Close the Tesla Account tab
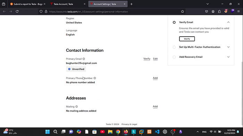The width and height of the screenshot is (243, 136). 84,4
